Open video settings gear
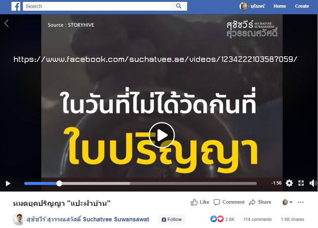Screen dimensions: 318x228 point(289,183)
